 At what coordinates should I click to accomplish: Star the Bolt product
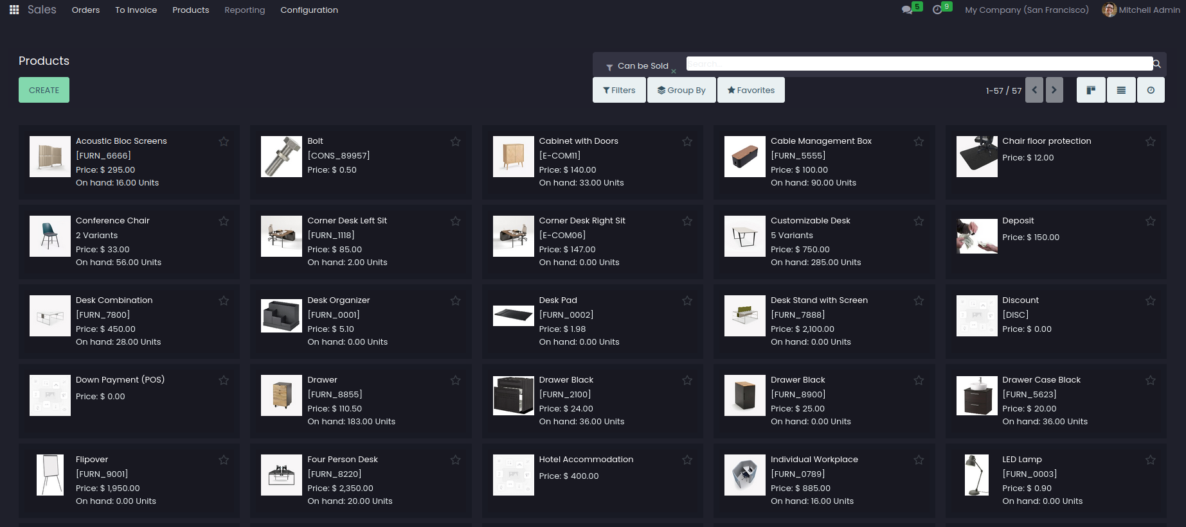coord(455,141)
